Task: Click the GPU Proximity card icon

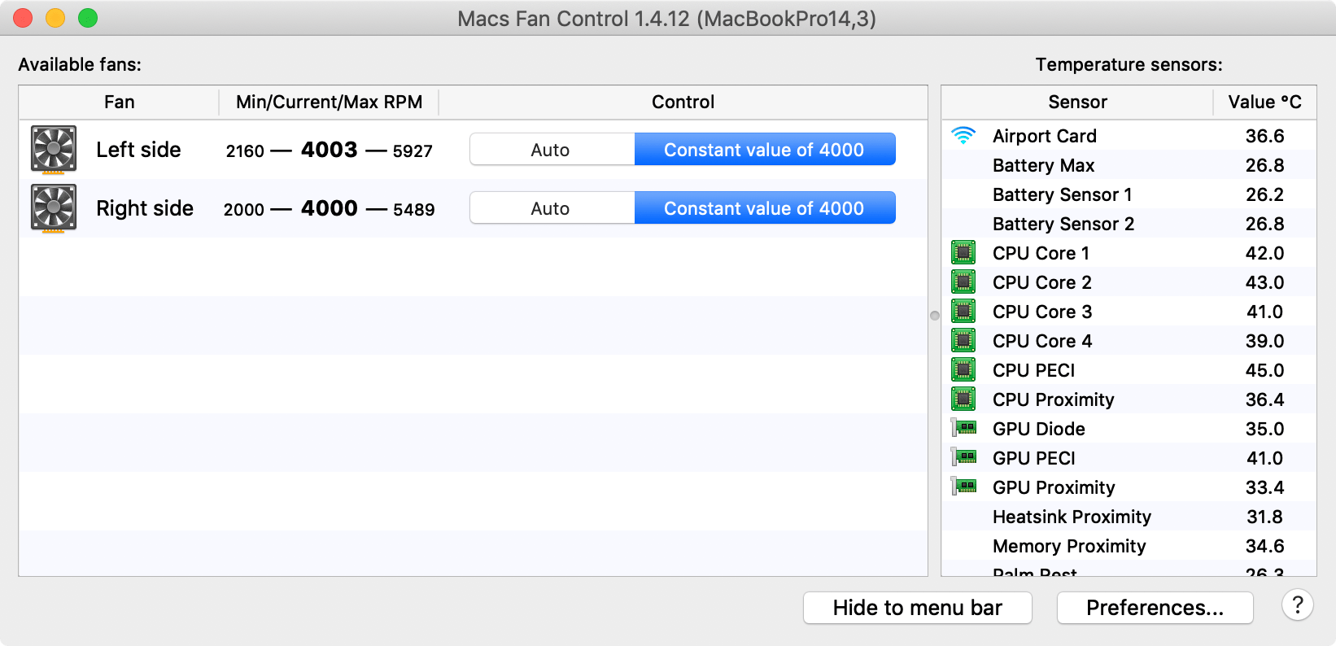Action: point(964,487)
